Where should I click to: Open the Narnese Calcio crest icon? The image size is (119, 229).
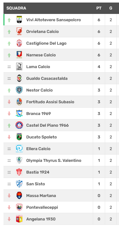click(x=19, y=55)
